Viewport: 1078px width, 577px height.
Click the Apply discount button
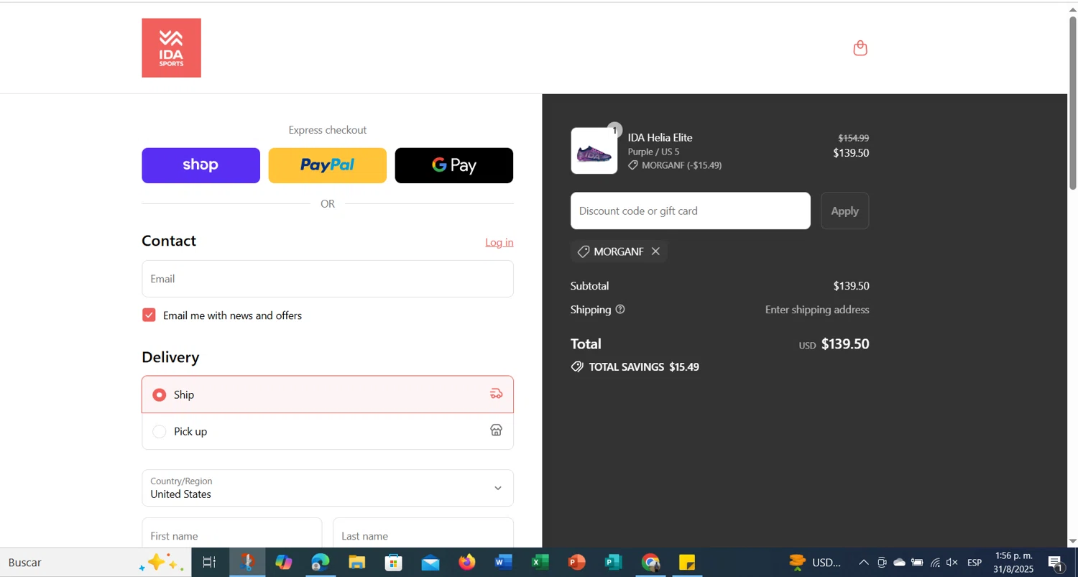(844, 211)
